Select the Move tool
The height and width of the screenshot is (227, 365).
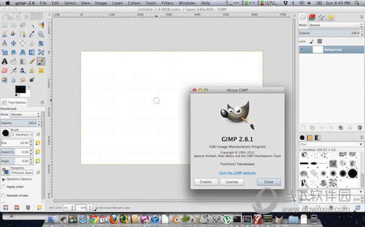pyautogui.click(x=13, y=43)
